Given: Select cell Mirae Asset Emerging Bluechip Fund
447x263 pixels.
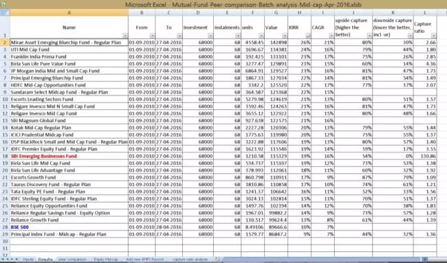Looking at the screenshot, I should [69, 43].
